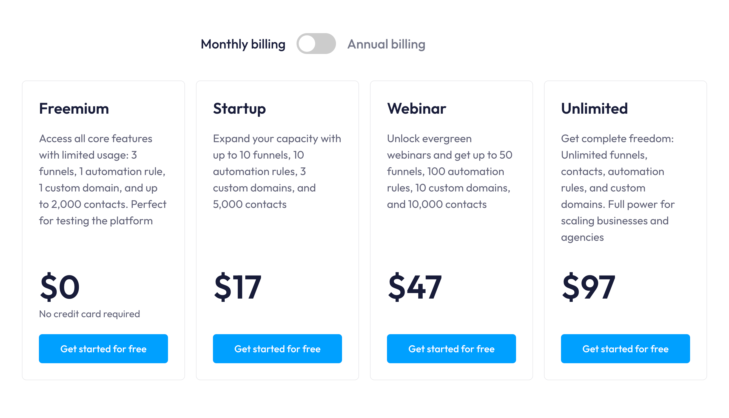Click the $0 price in Freemium
729x418 pixels.
(60, 287)
